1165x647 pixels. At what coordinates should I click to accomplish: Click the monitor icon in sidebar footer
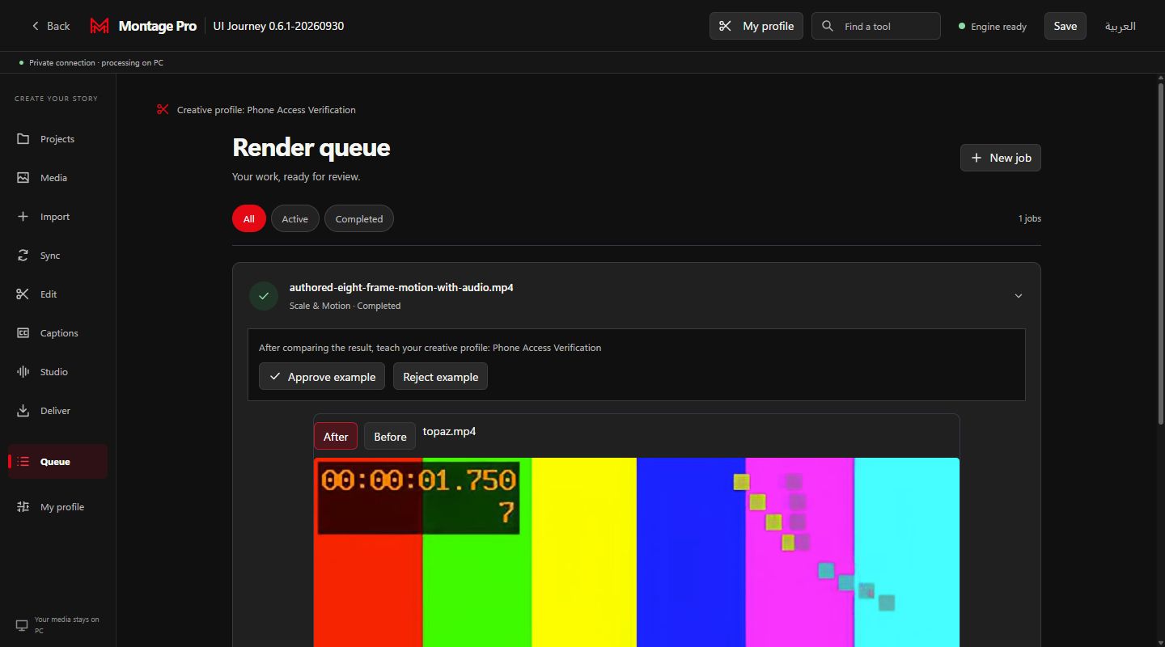click(22, 625)
